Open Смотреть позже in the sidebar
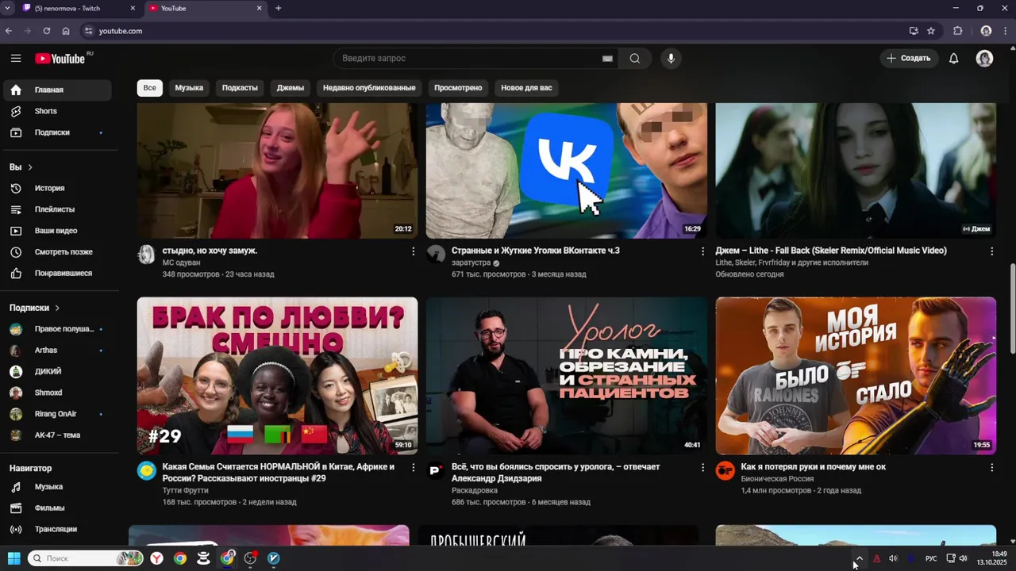 click(56, 252)
